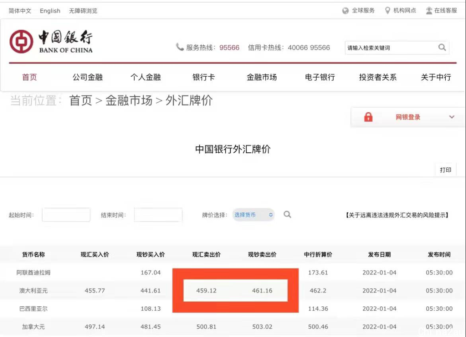This screenshot has width=466, height=337.
Task: Click the 173.61 中行折算价 value
Action: (x=318, y=273)
